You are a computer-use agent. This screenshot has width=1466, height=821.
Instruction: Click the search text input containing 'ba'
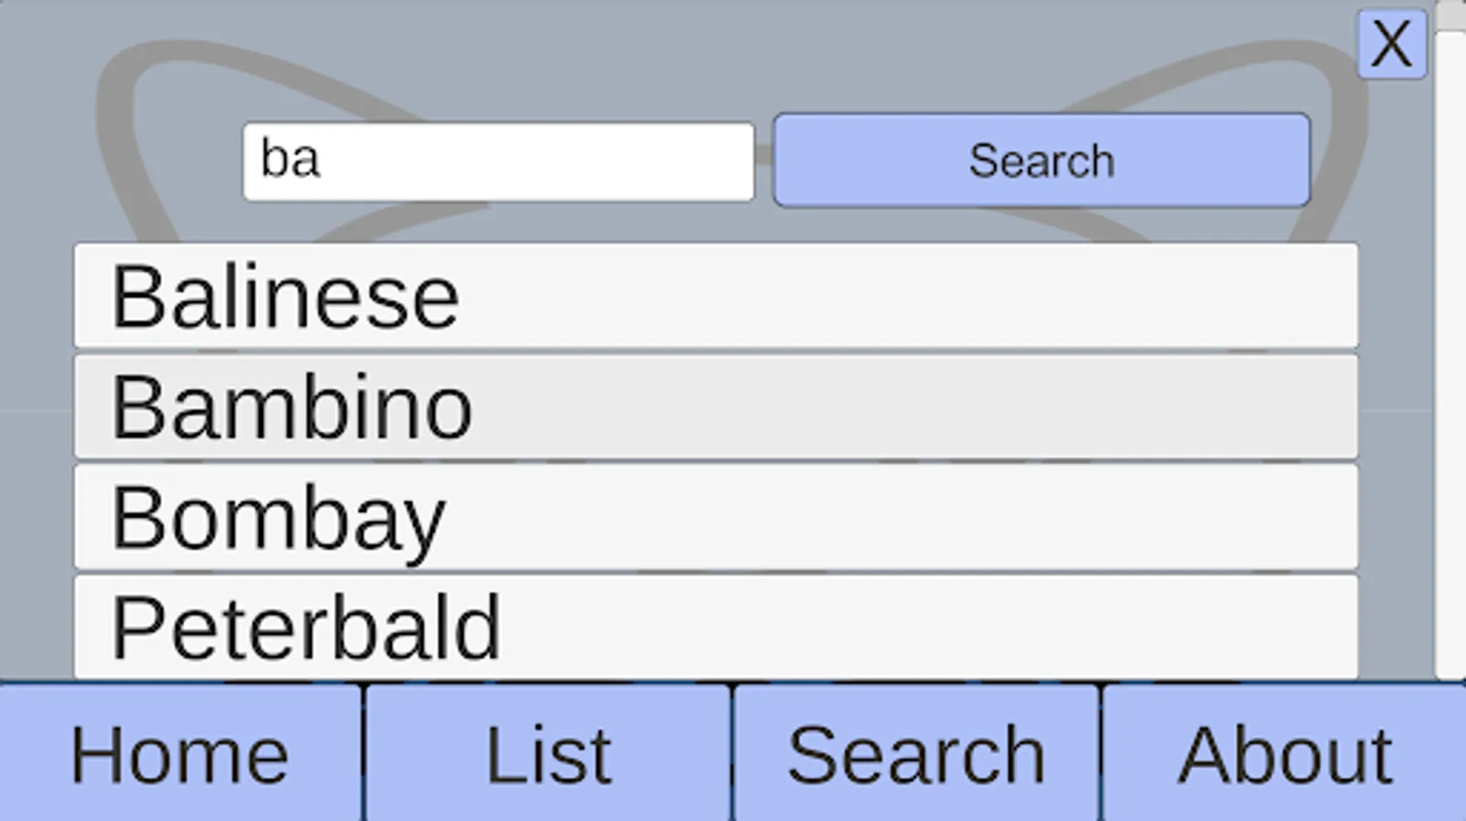(x=497, y=161)
